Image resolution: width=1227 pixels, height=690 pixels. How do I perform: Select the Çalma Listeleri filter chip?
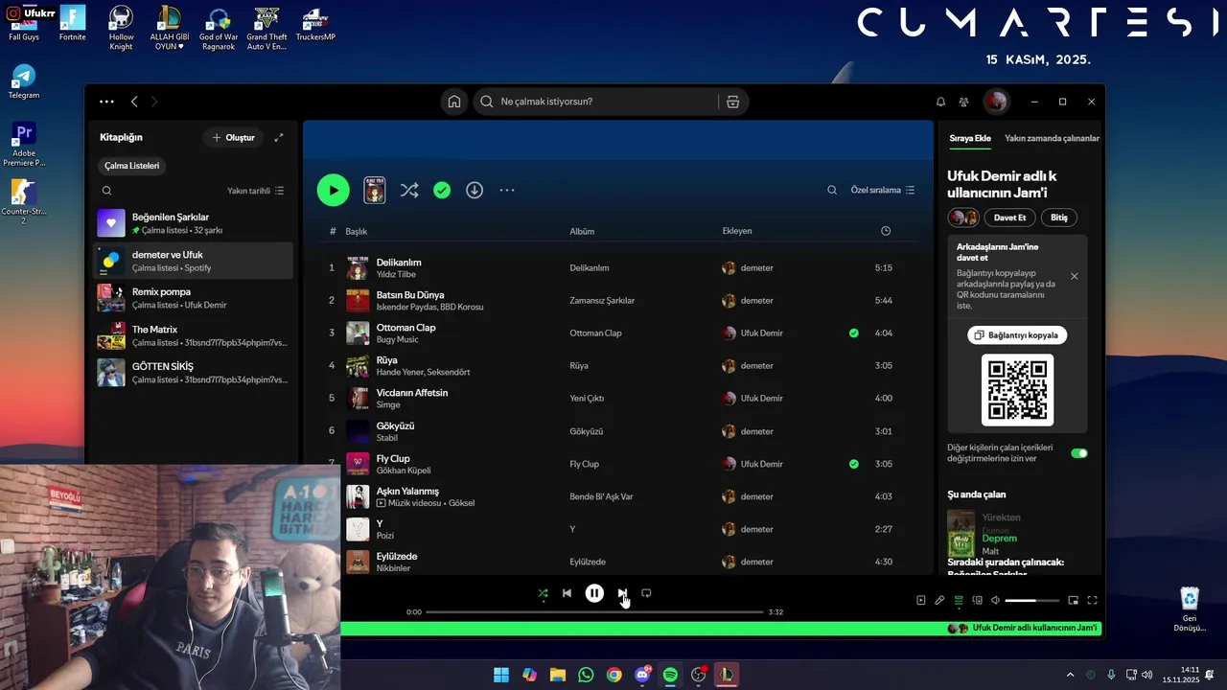pos(132,166)
